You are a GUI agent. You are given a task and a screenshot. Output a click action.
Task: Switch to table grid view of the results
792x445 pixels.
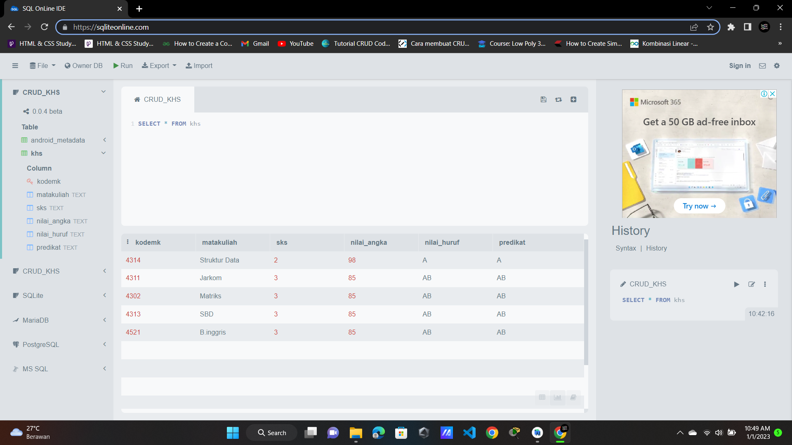tap(542, 397)
